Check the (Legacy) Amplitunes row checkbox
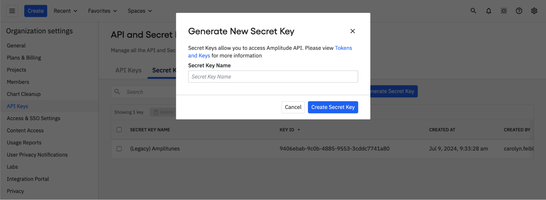 [x=119, y=149]
